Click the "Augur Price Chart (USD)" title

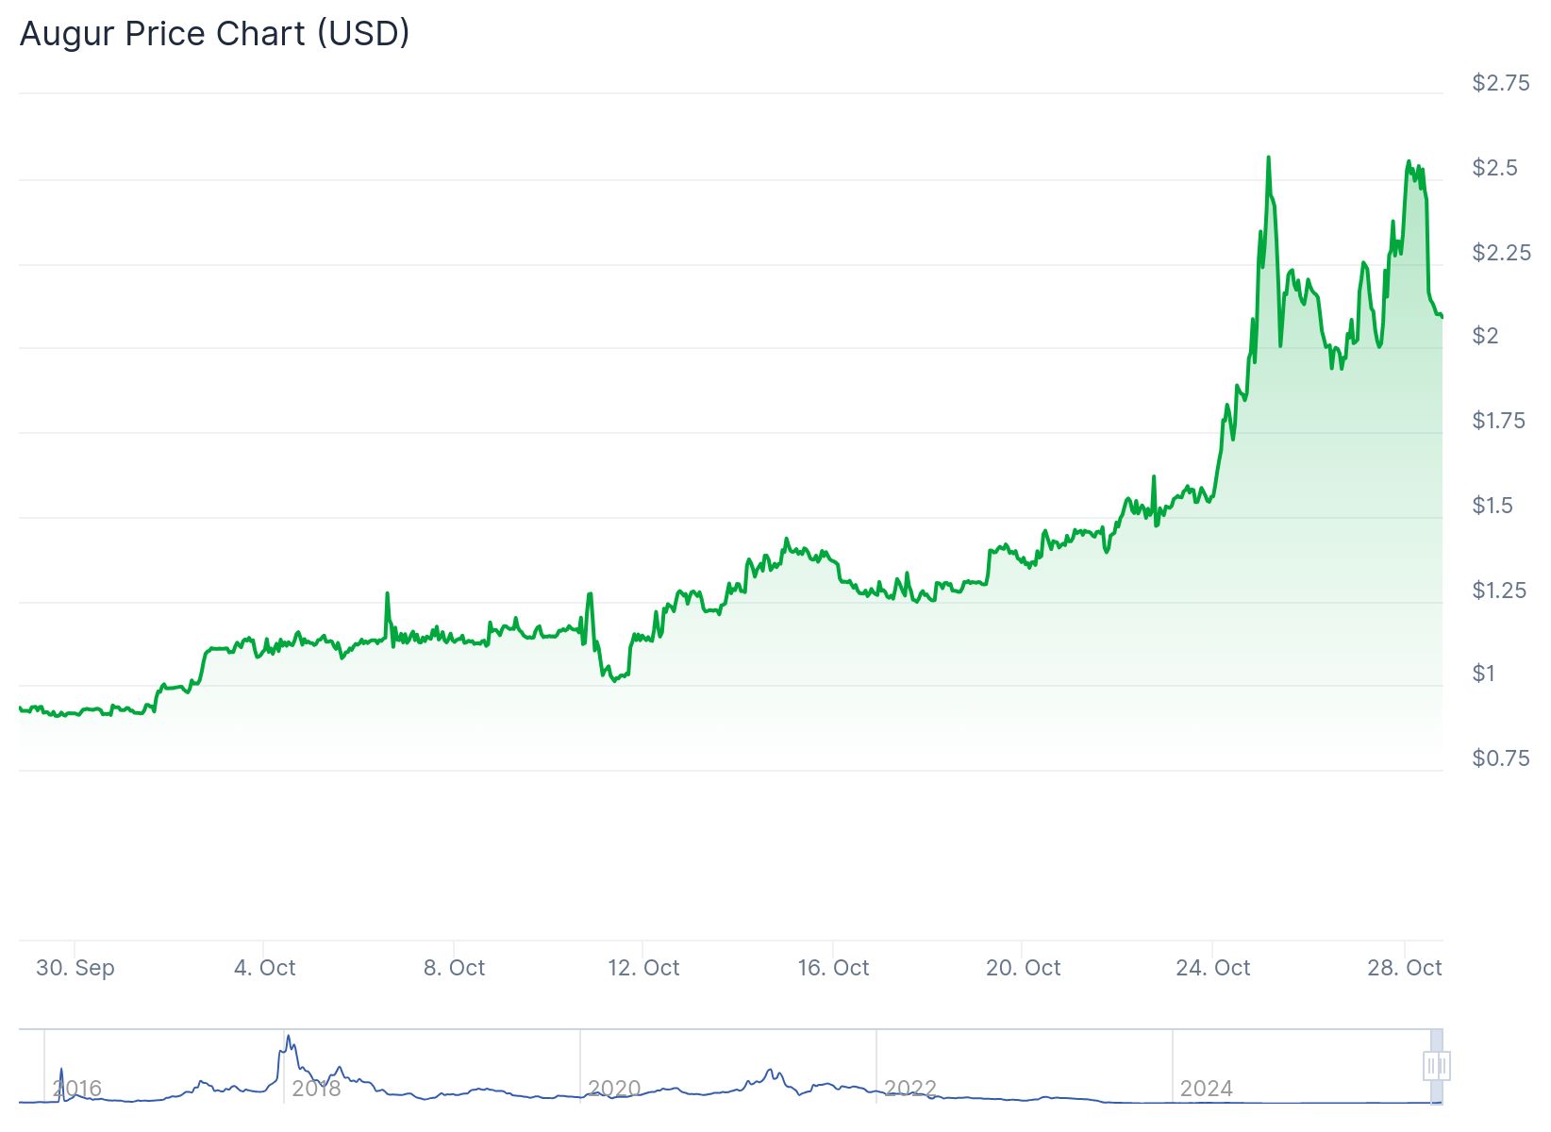[215, 34]
